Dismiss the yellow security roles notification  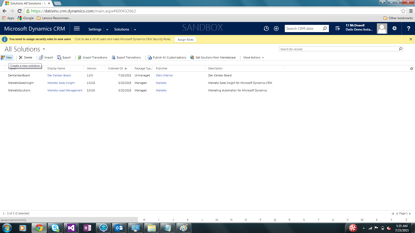point(411,39)
